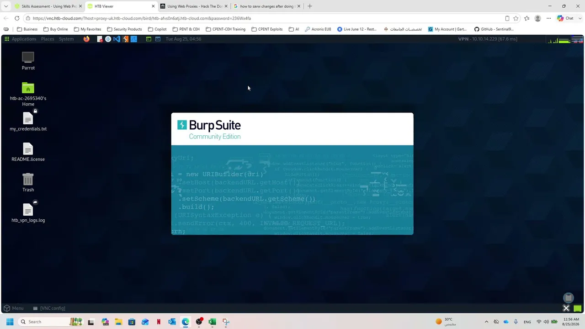The height and width of the screenshot is (329, 585).
Task: Favorite this page with star icon
Action: click(x=516, y=18)
